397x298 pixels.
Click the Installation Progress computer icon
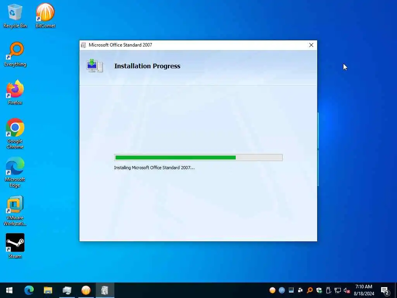(x=95, y=66)
